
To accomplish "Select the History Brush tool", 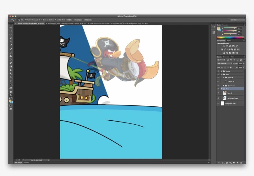I will [x=11, y=60].
